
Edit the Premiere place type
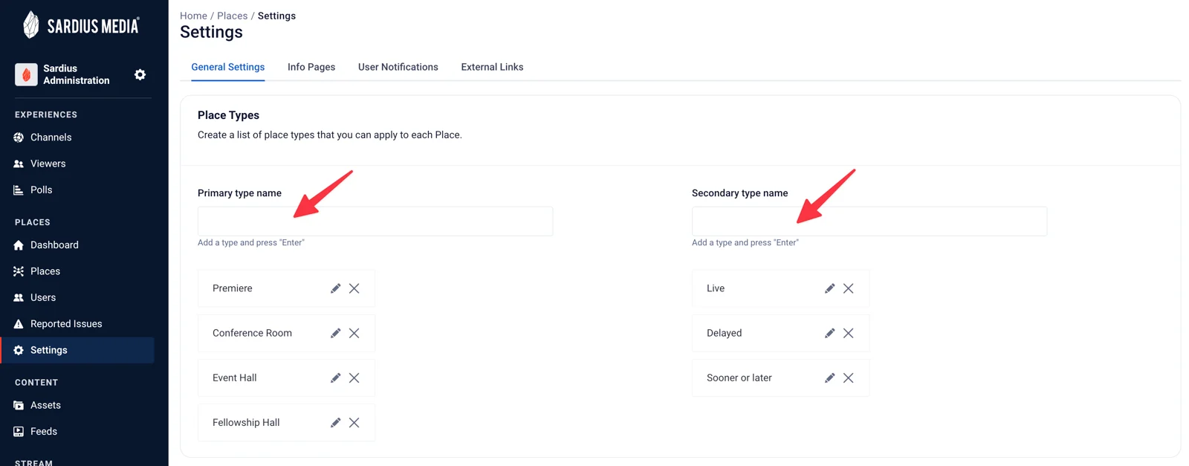tap(335, 288)
